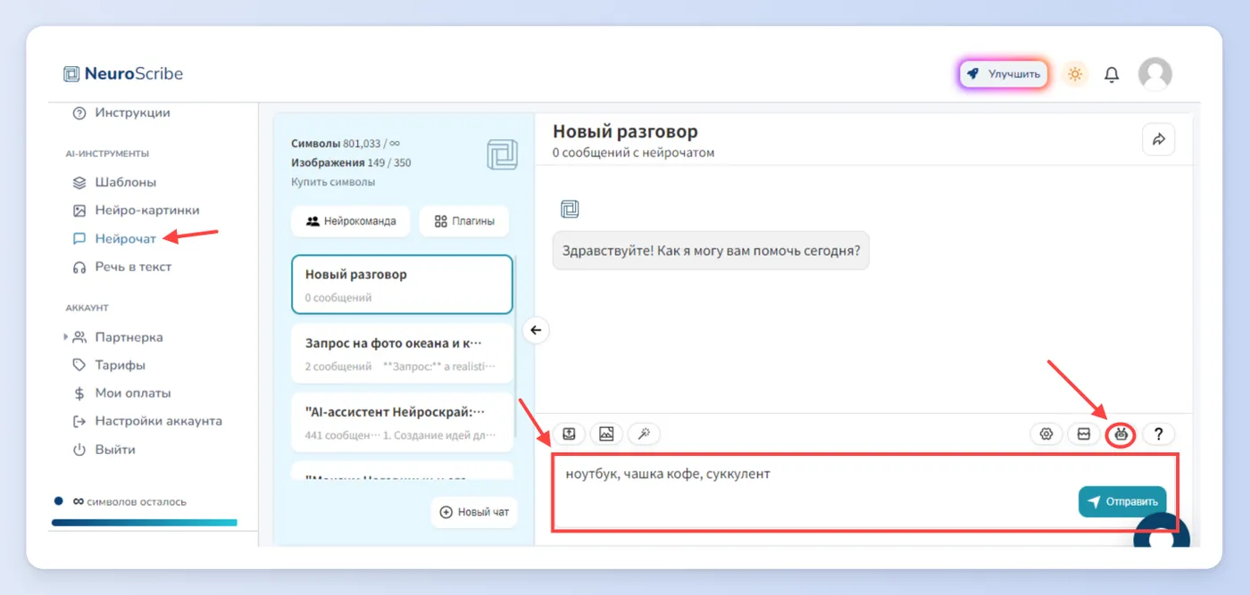Open chat settings gear icon
This screenshot has width=1250, height=595.
(1046, 434)
